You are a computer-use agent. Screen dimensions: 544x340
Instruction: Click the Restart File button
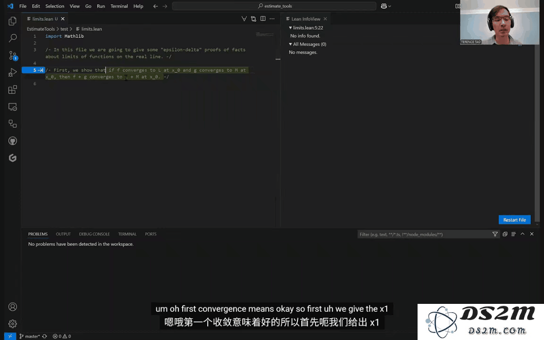(514, 220)
